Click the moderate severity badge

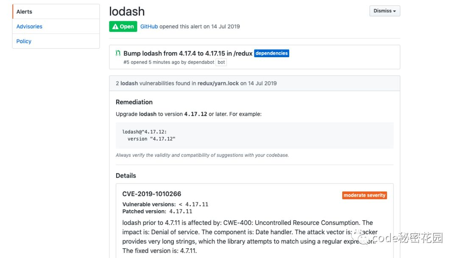click(364, 195)
